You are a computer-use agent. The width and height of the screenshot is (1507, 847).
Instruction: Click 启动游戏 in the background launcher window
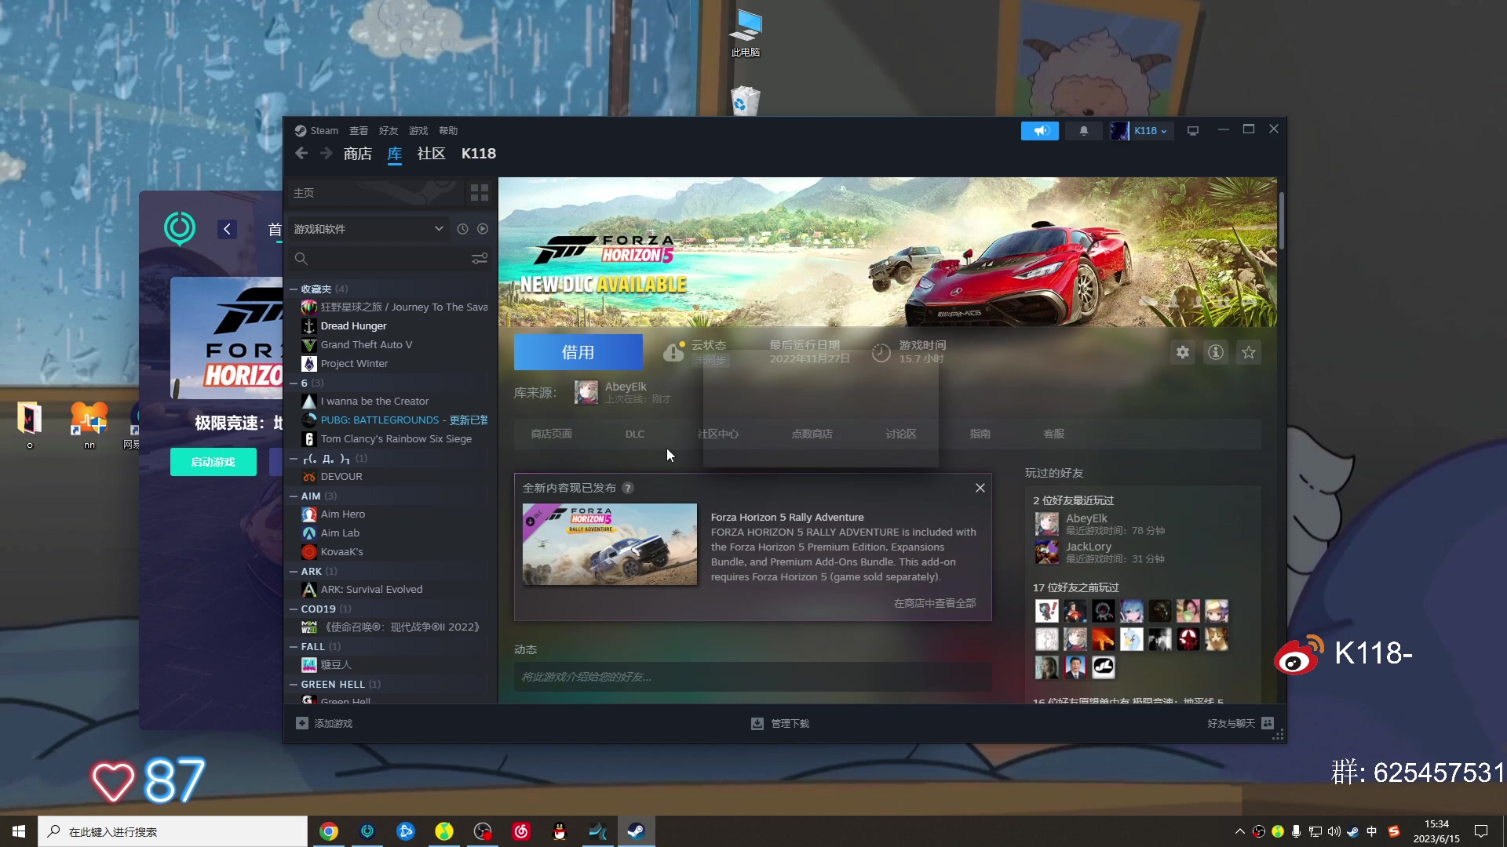point(213,462)
